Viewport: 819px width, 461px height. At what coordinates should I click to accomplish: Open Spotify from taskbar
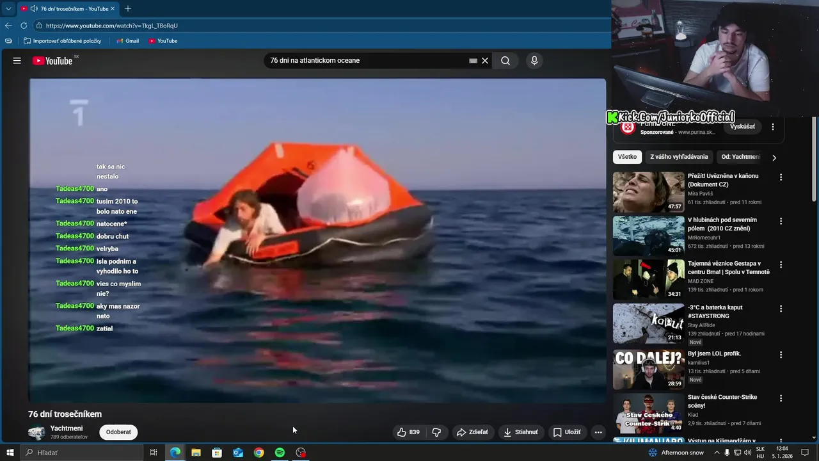click(280, 453)
